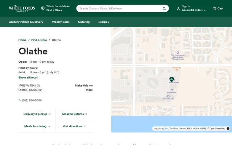Toggle the map attribution info icon

228,128
